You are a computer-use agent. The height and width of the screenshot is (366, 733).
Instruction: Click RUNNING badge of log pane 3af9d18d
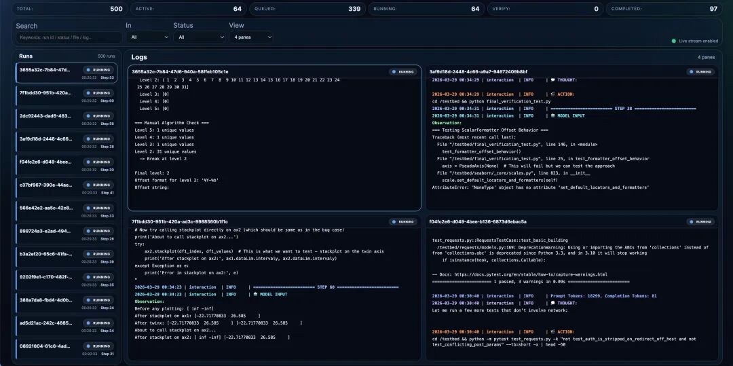coord(700,72)
